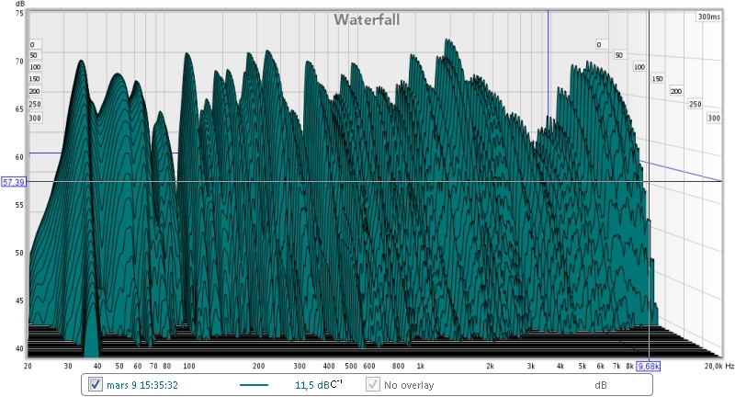Click the dB unit label in legend
This screenshot has width=735, height=397.
click(601, 385)
